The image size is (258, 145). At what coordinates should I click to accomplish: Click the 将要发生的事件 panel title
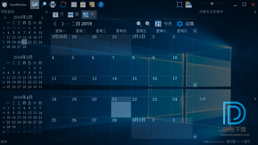tap(211, 12)
